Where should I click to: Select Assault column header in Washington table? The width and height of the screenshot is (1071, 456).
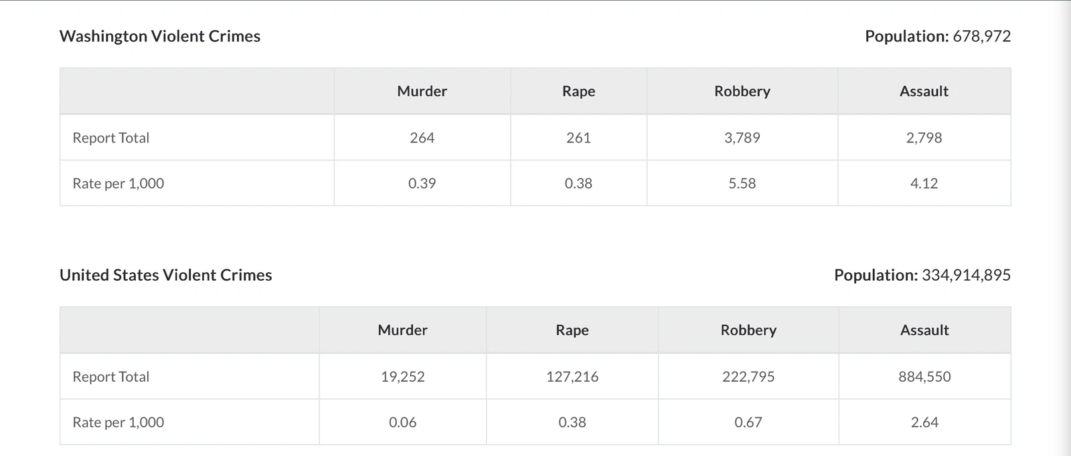924,91
